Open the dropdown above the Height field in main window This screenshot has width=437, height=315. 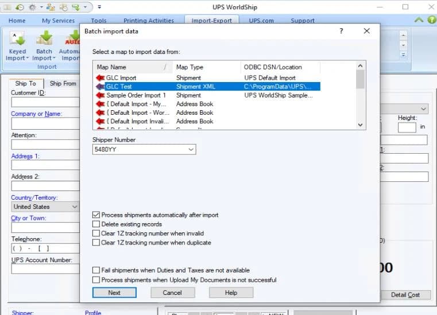(424, 109)
